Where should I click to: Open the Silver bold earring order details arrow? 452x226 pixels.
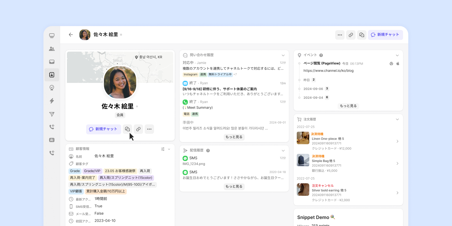point(398,193)
